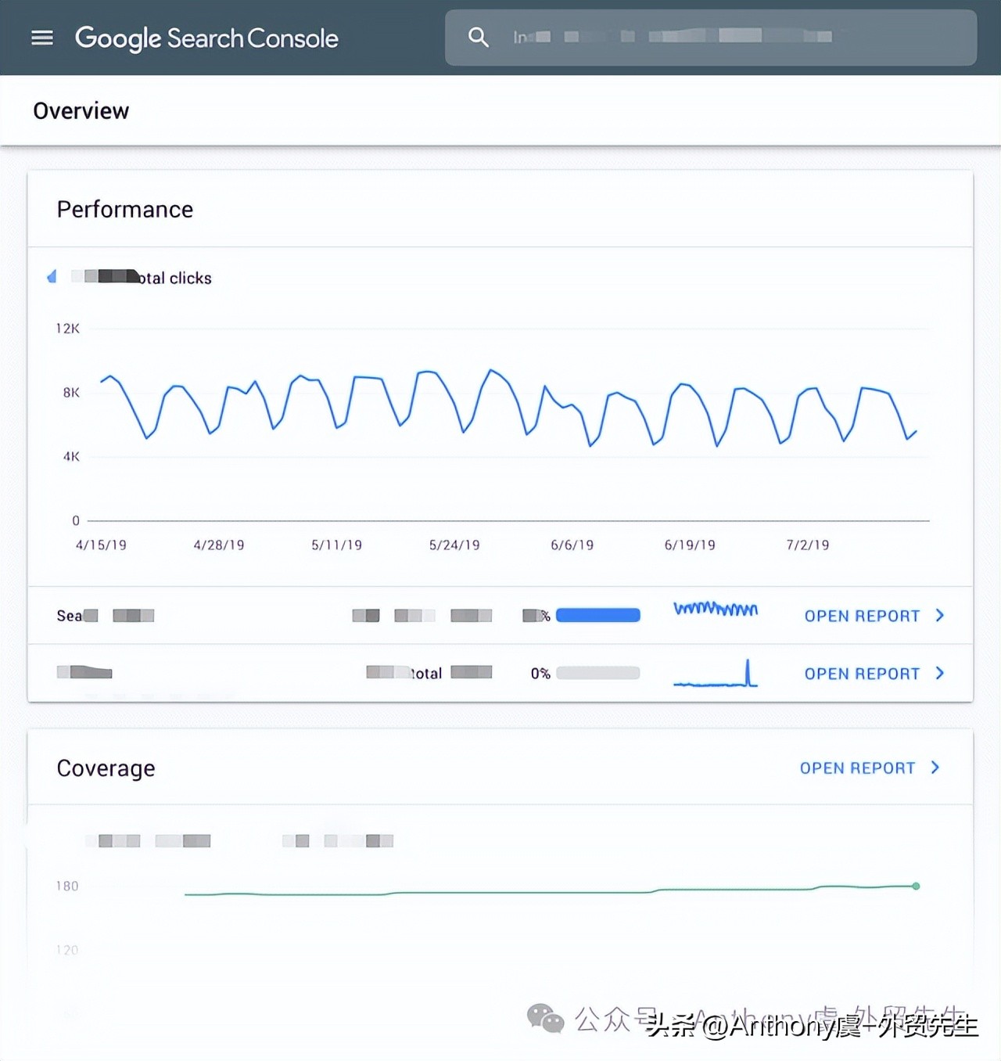Click the Overview page title
The height and width of the screenshot is (1061, 1001).
click(x=81, y=111)
